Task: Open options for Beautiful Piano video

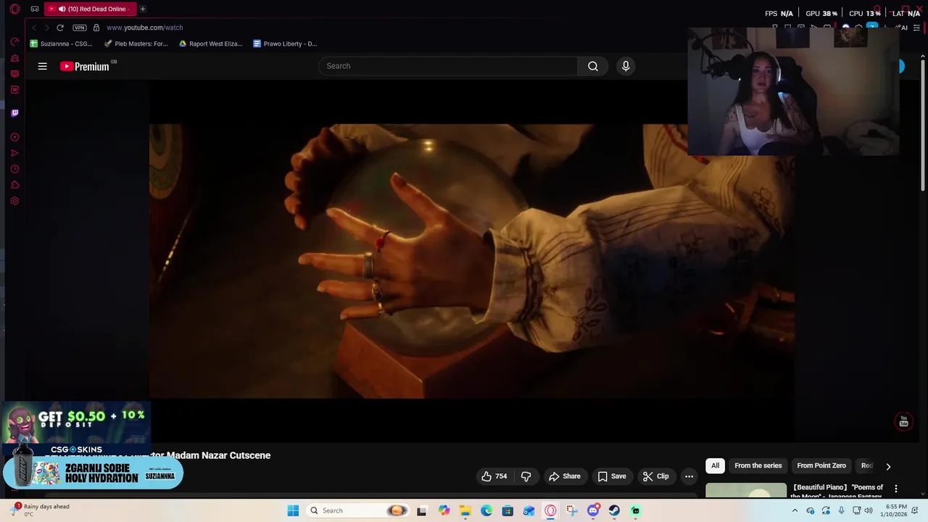Action: click(x=896, y=489)
